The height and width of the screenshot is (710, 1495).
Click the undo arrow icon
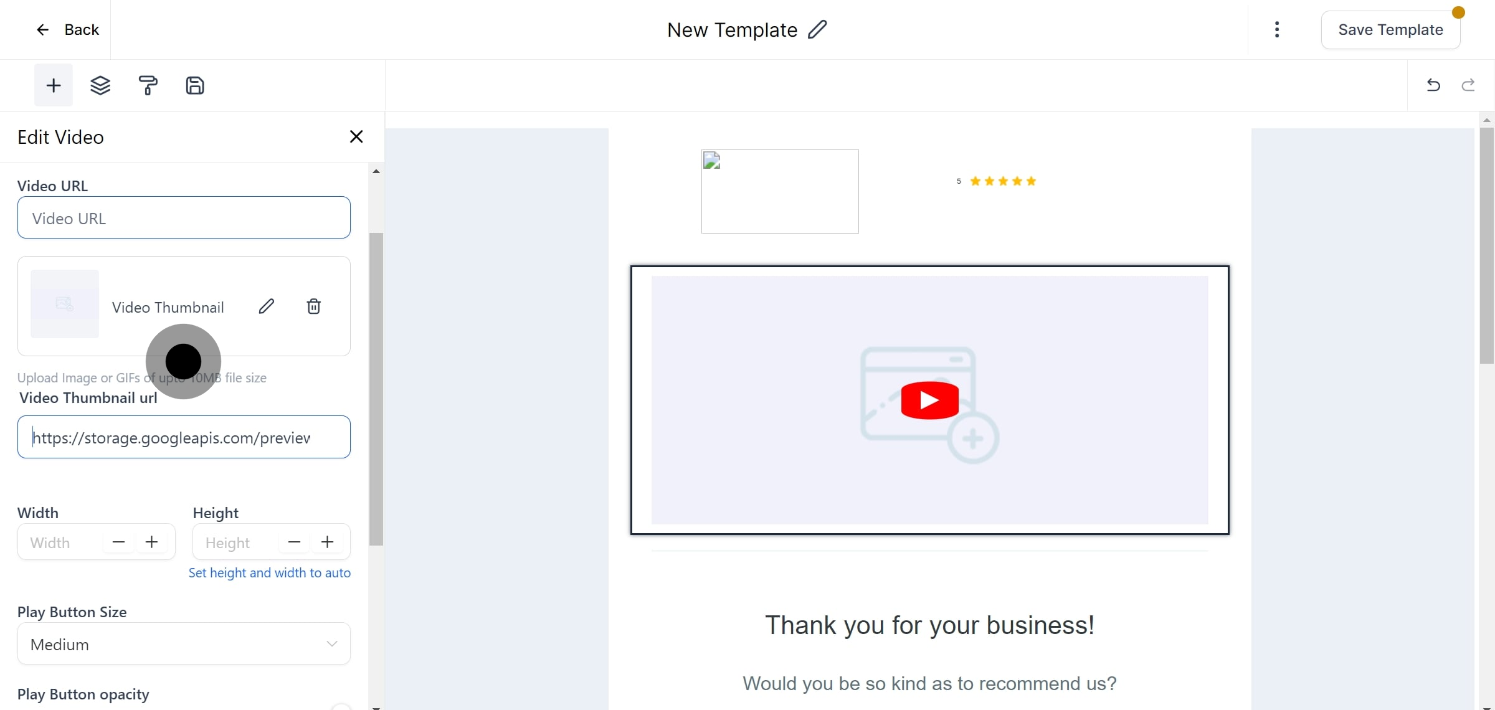(x=1433, y=85)
